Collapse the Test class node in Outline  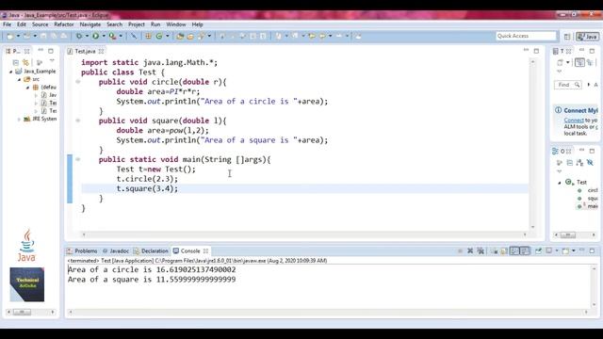click(560, 183)
